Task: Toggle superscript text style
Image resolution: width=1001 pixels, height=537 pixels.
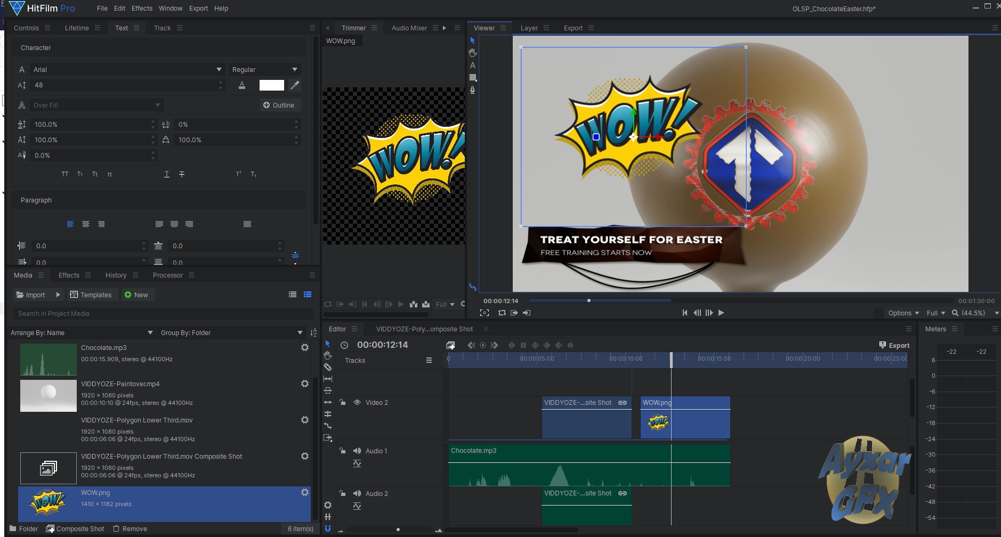Action: click(x=238, y=174)
